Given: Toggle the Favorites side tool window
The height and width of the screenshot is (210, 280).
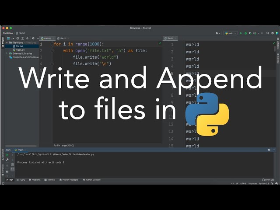Looking at the screenshot, I should pyautogui.click(x=3, y=170).
